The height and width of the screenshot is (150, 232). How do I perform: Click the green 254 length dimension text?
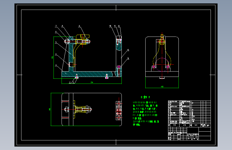[x=92, y=82]
